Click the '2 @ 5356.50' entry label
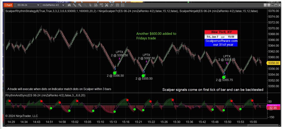The image size is (285, 129). (115, 75)
